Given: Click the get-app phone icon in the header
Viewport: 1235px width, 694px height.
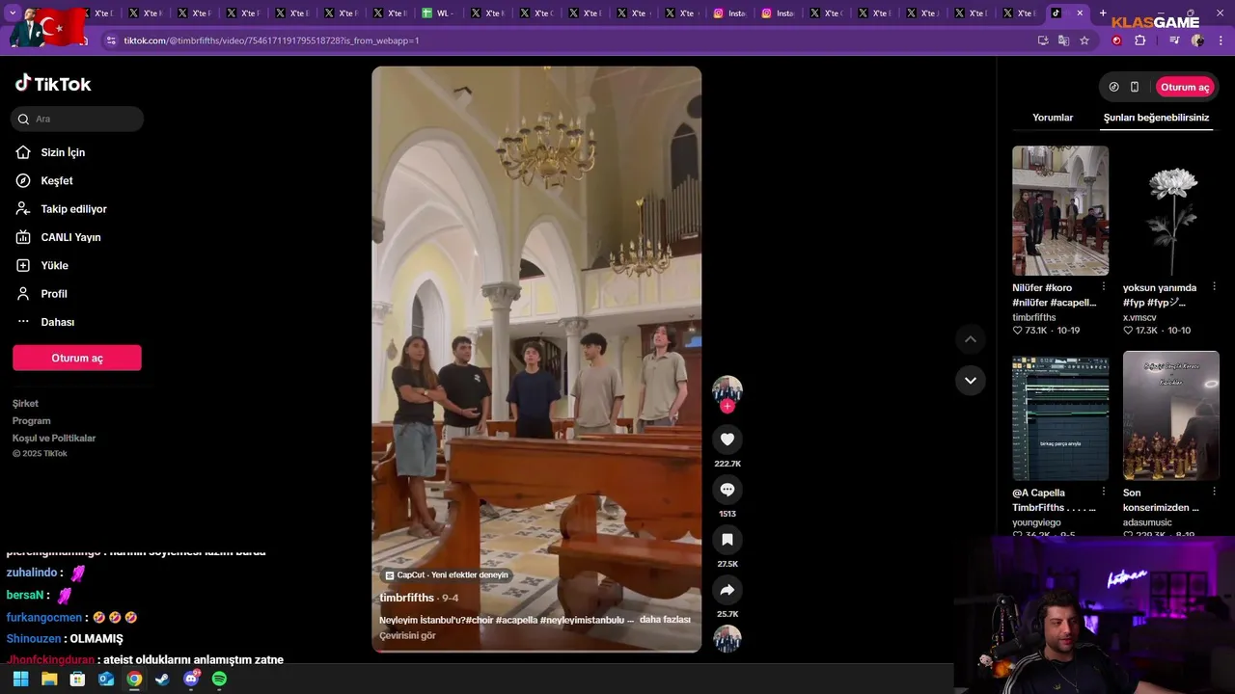Looking at the screenshot, I should [x=1135, y=87].
